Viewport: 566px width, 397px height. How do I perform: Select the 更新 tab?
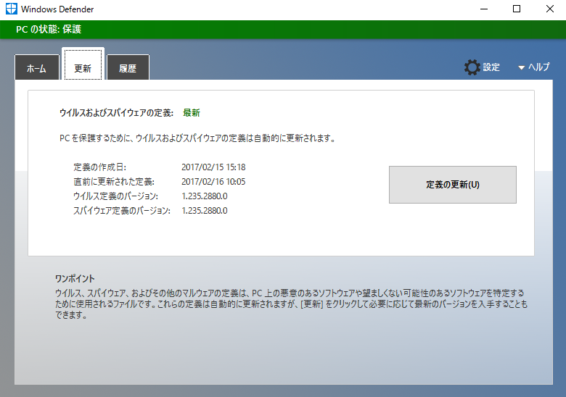tap(83, 68)
